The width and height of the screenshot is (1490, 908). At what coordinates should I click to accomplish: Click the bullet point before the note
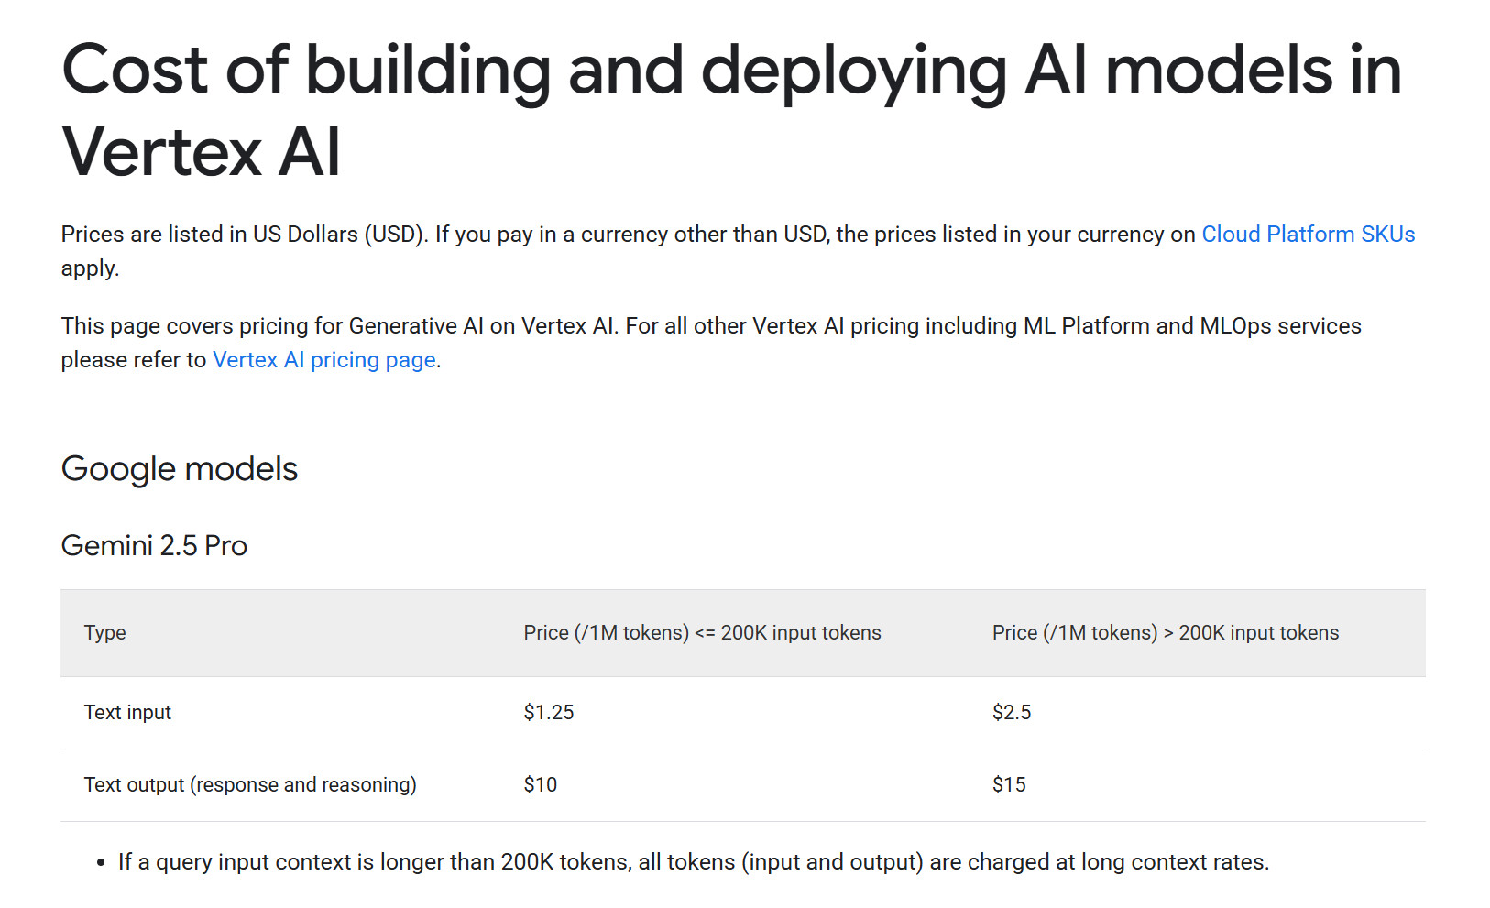(101, 863)
